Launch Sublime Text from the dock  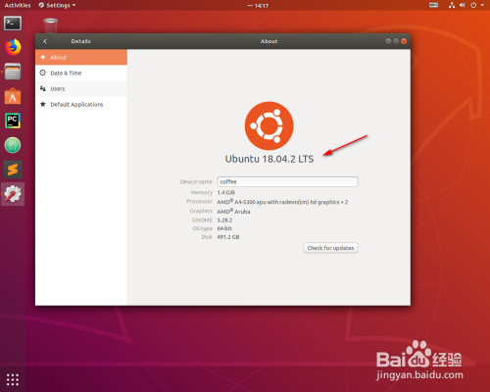(x=13, y=170)
